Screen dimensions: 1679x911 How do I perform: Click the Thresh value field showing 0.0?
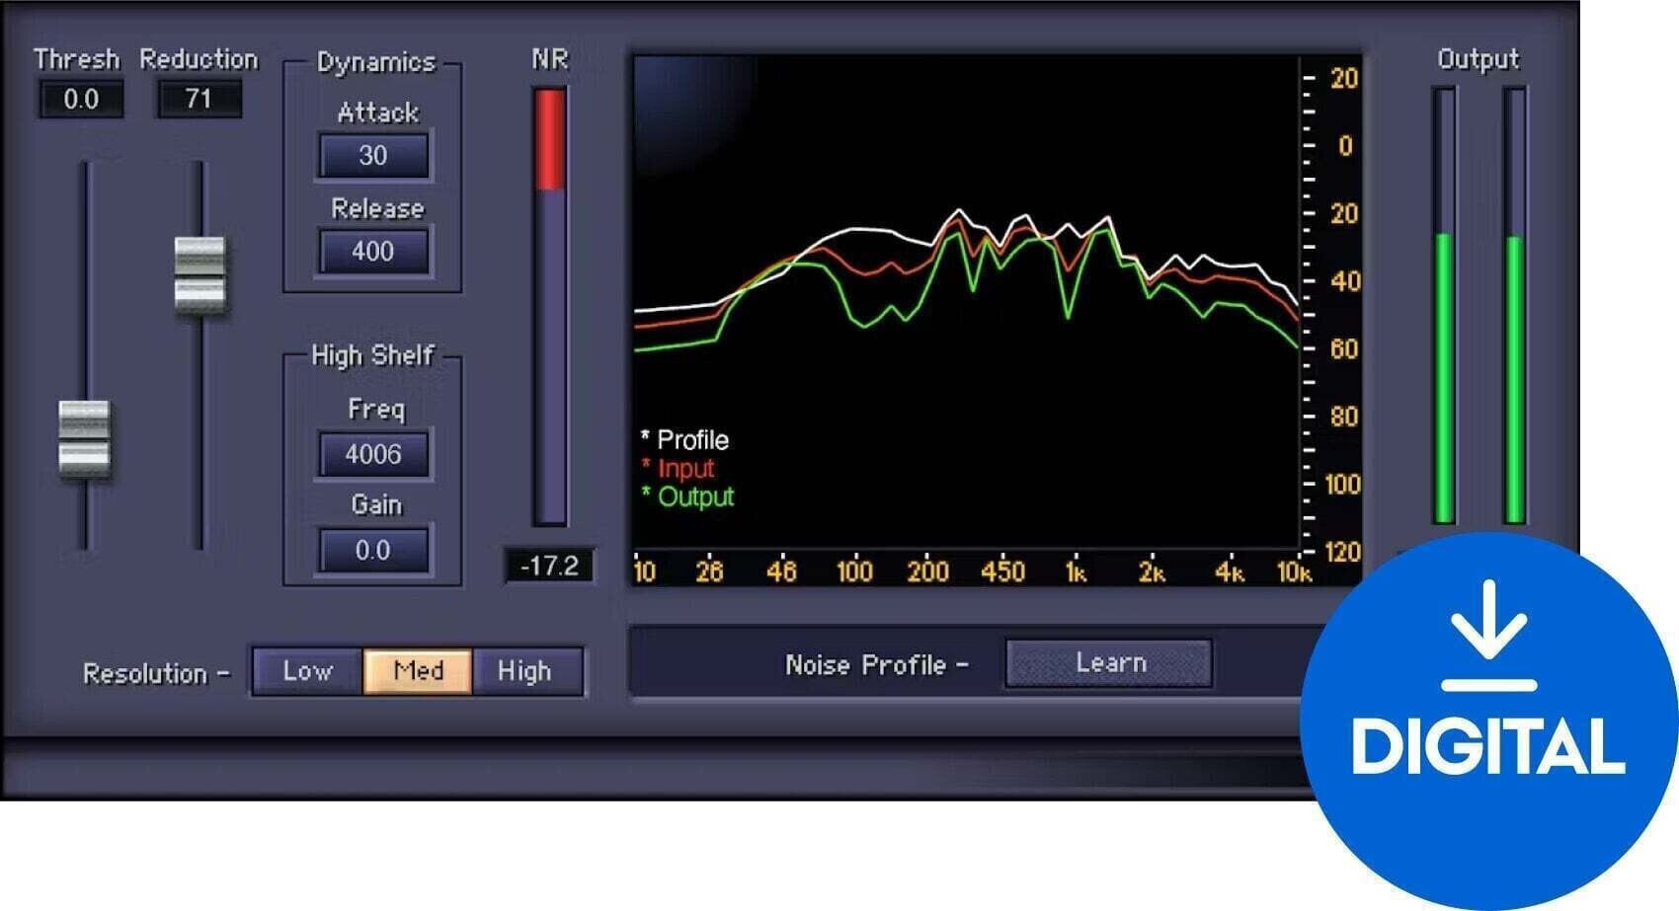81,100
